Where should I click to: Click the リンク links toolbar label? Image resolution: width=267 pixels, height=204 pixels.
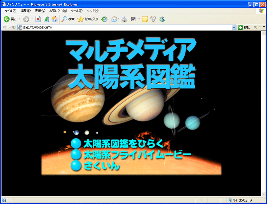[257, 27]
